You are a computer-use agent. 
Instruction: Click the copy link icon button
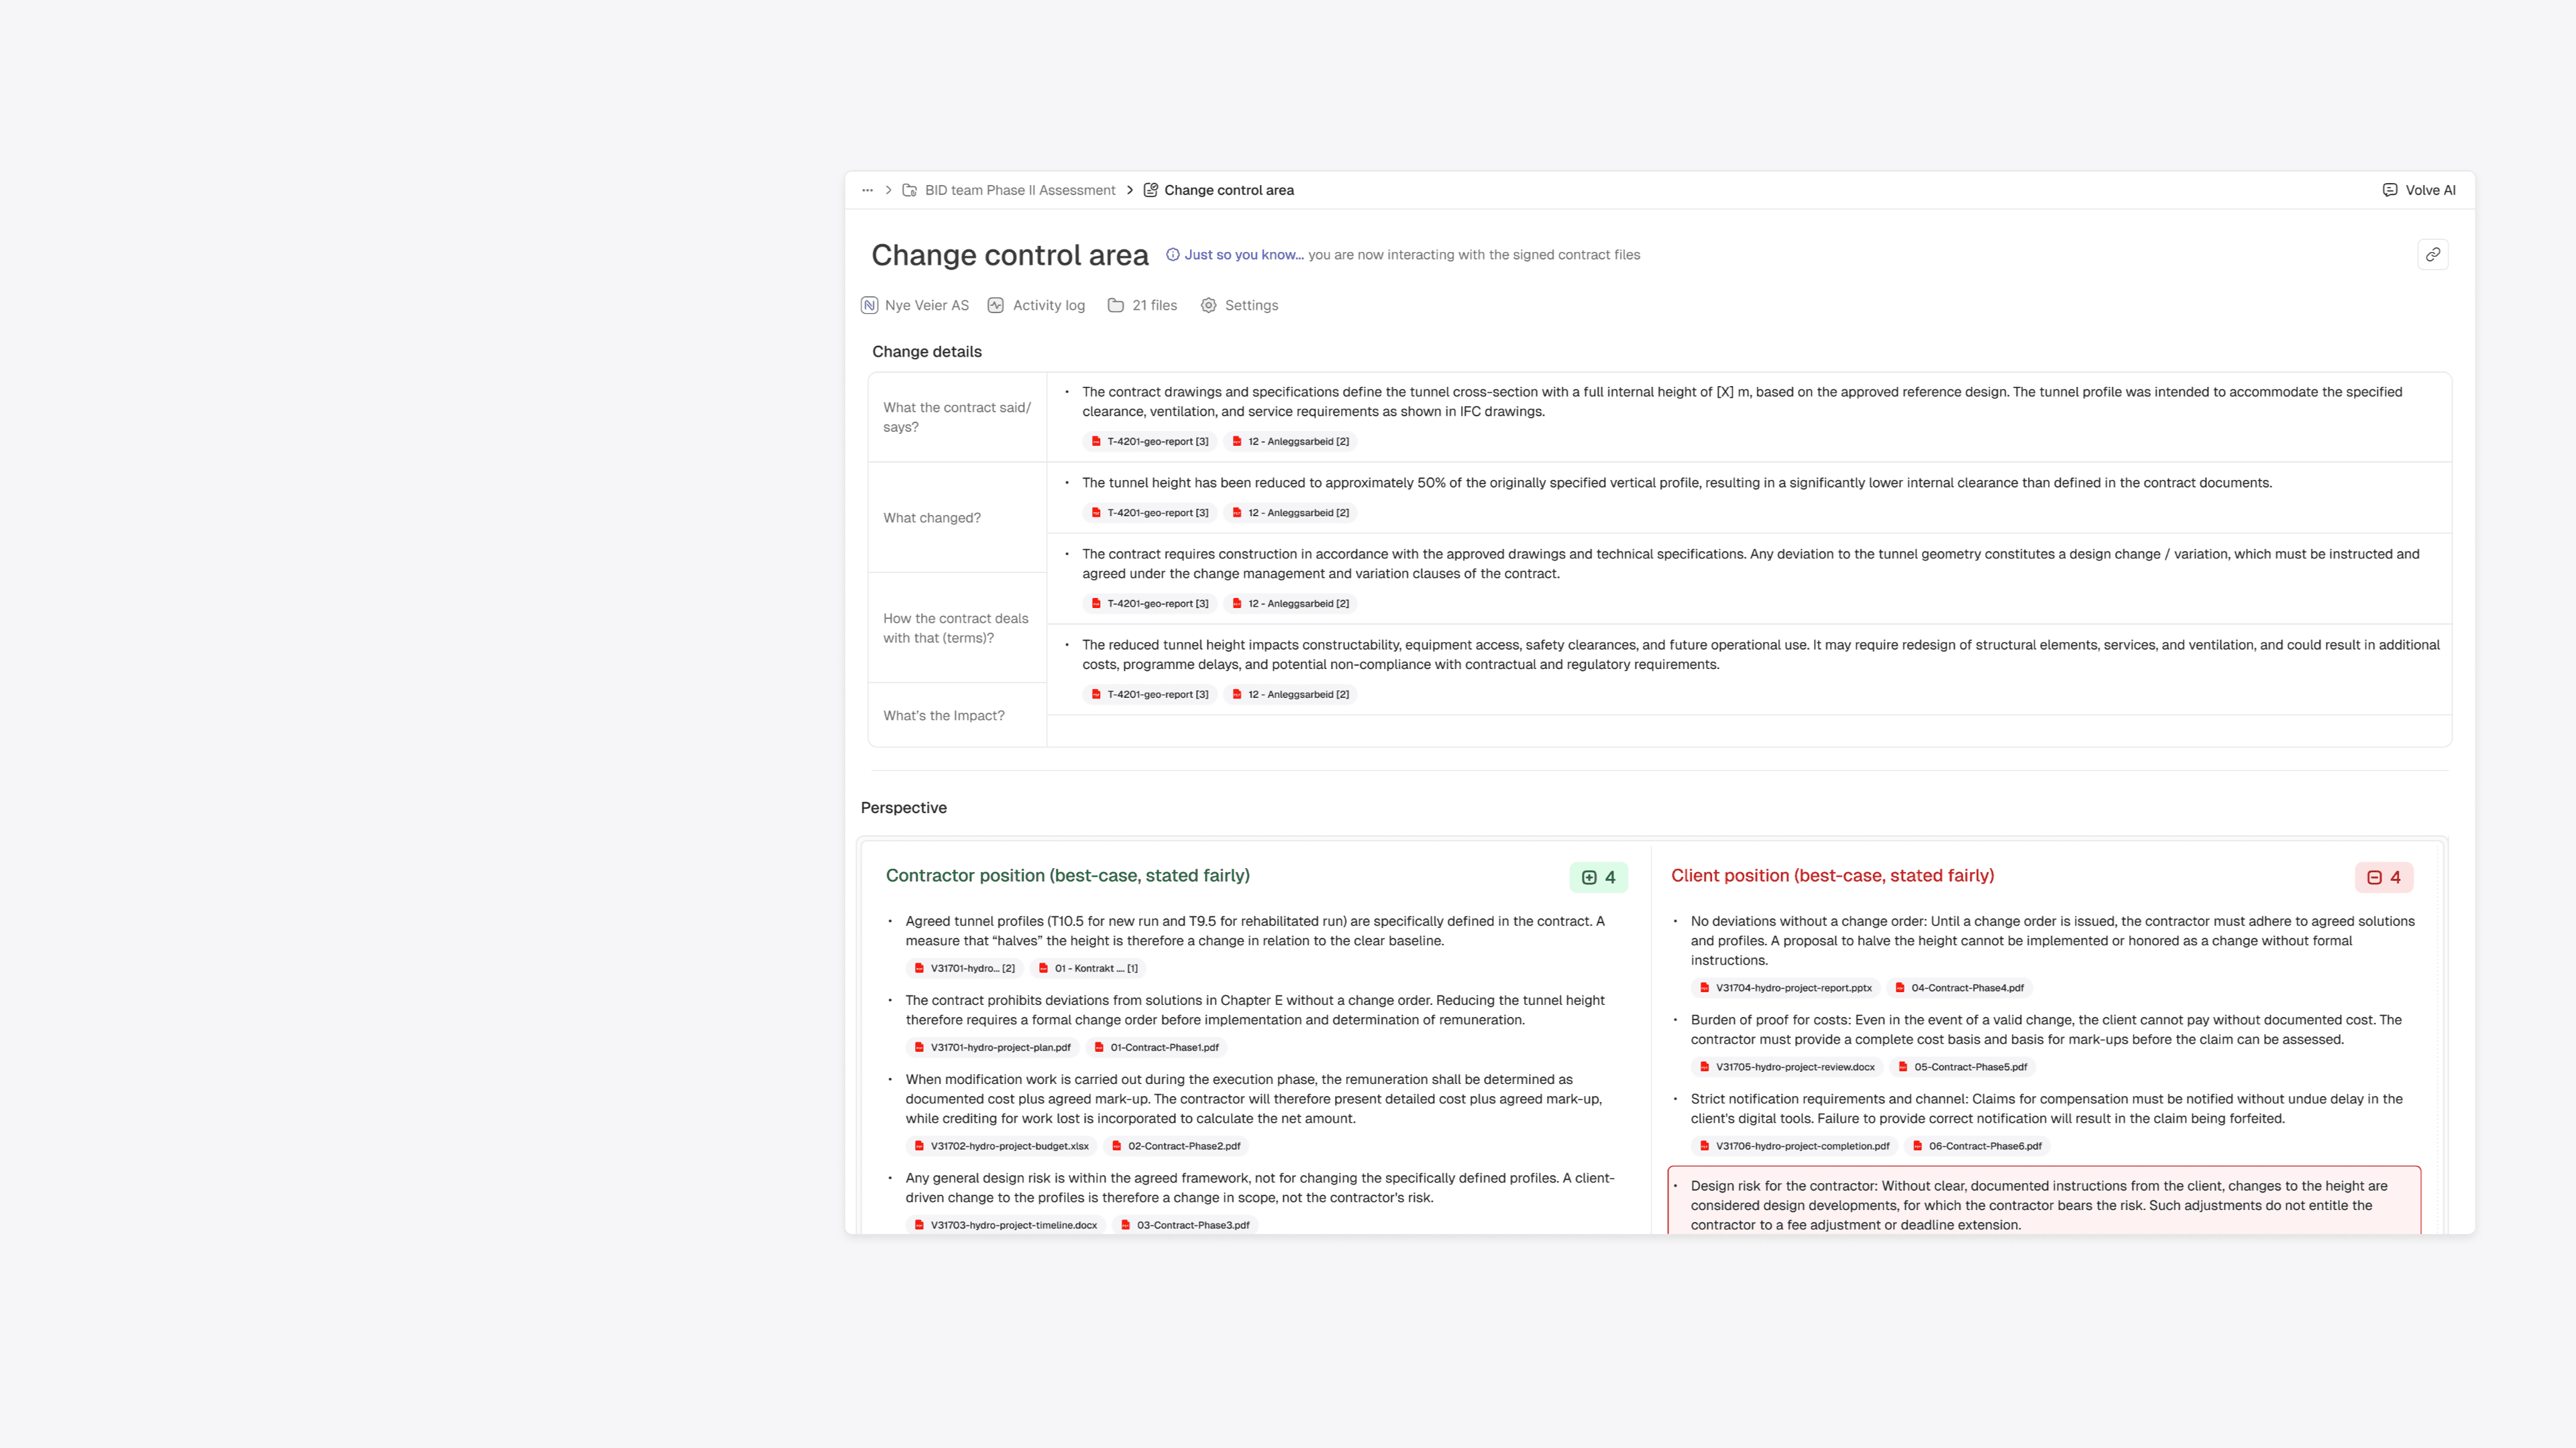point(2432,255)
